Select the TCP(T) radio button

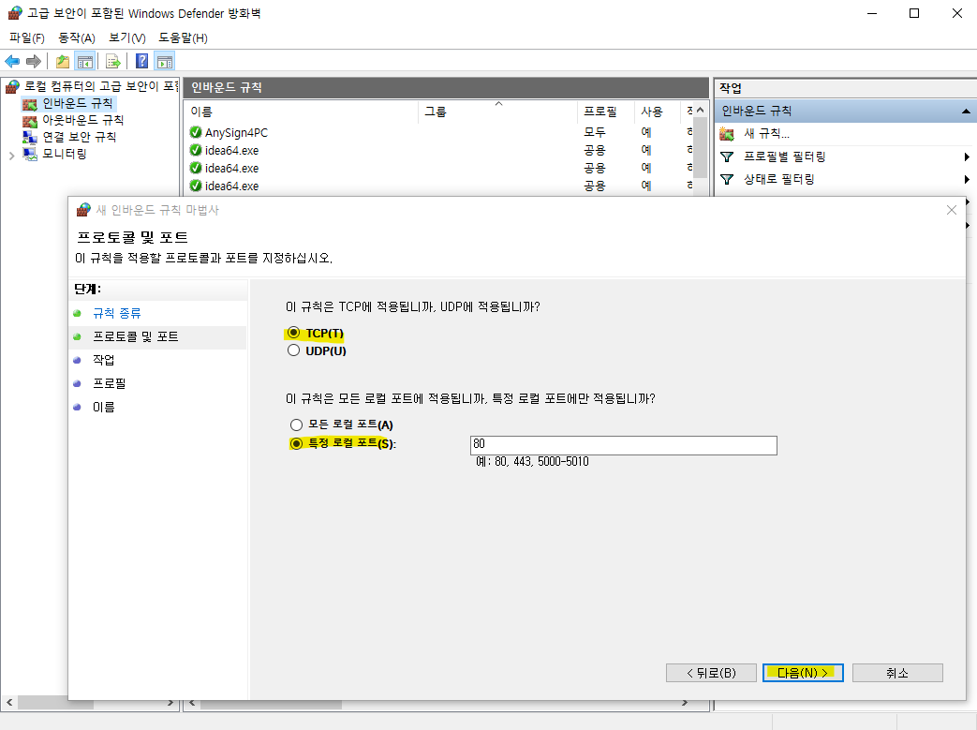pos(293,333)
